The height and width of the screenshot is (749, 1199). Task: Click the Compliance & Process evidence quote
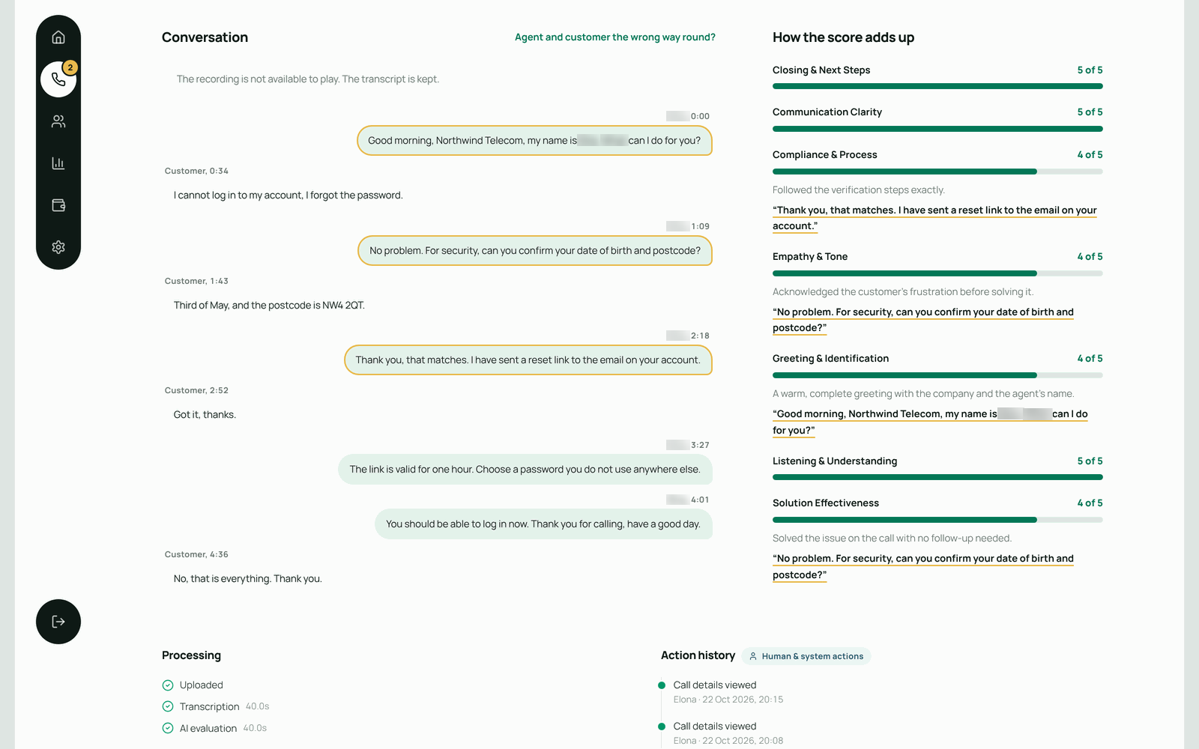[934, 218]
